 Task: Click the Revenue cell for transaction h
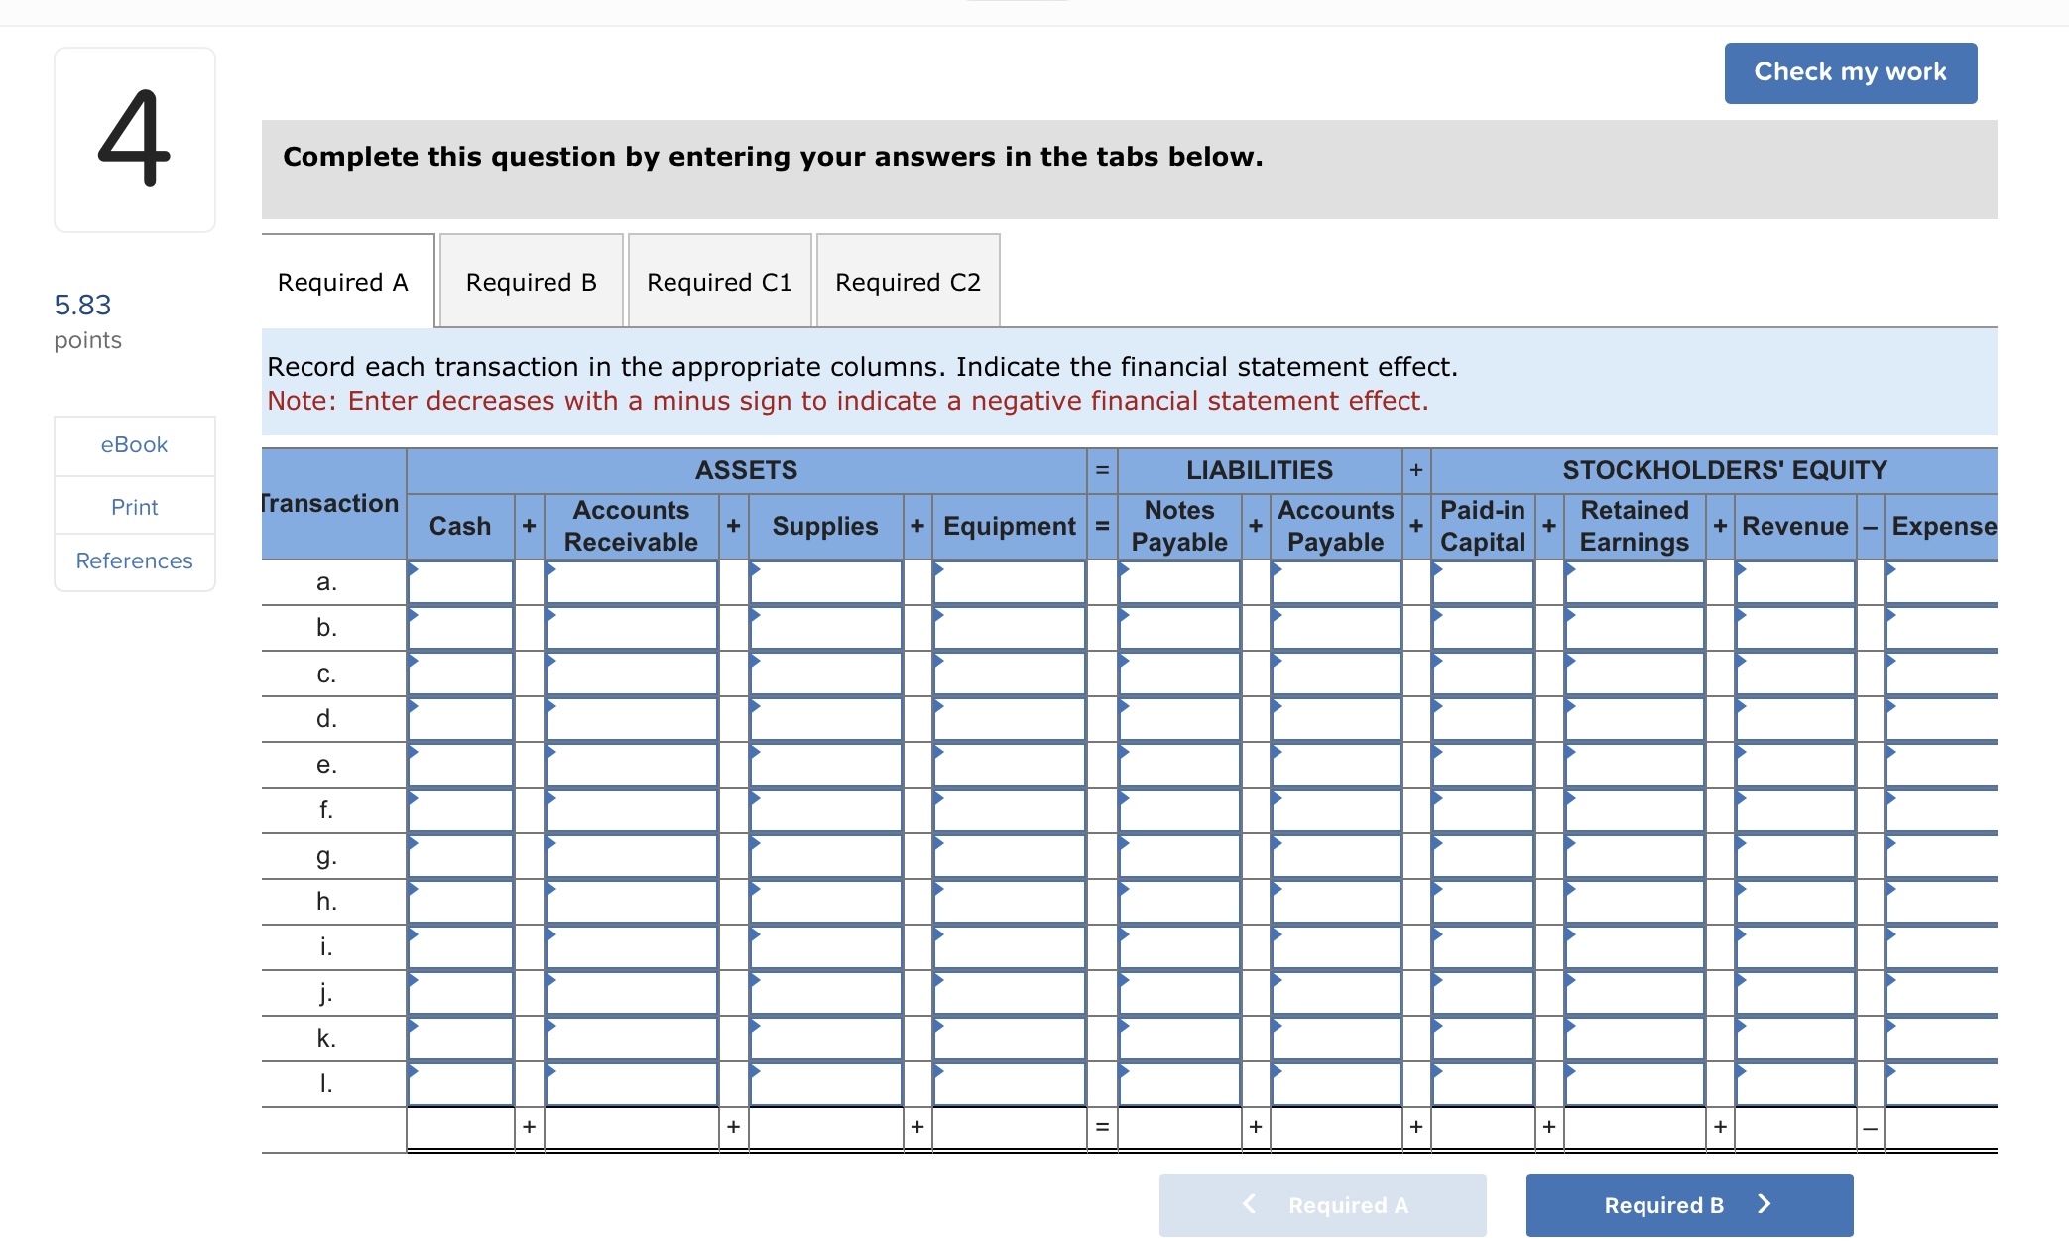click(x=1796, y=900)
